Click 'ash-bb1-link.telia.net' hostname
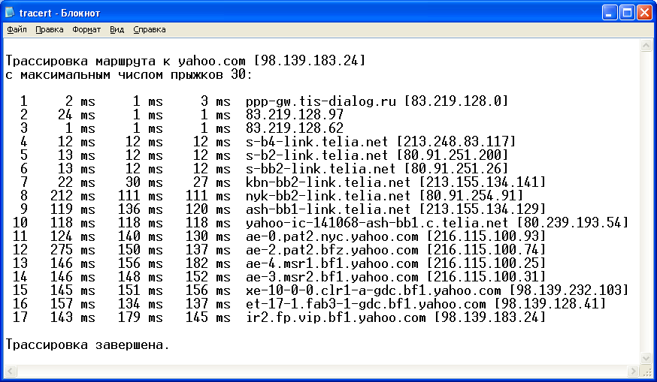The image size is (657, 382). click(x=328, y=209)
